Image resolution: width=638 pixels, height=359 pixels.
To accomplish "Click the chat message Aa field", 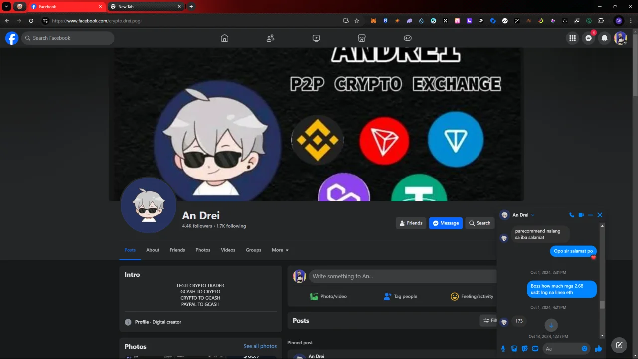I will click(x=566, y=349).
